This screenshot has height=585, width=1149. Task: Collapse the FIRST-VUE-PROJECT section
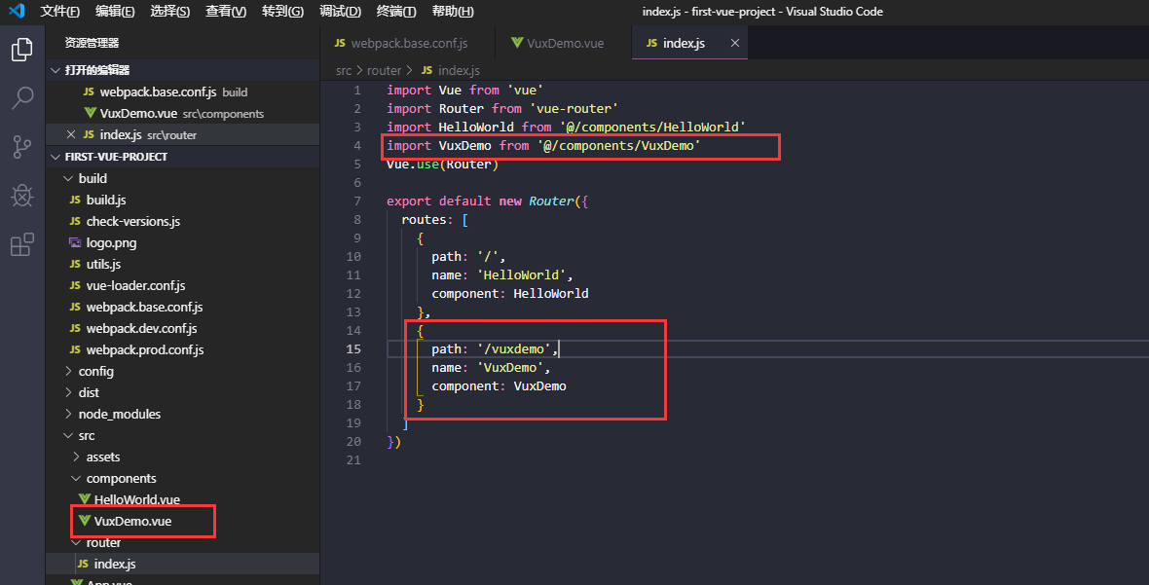coord(115,157)
